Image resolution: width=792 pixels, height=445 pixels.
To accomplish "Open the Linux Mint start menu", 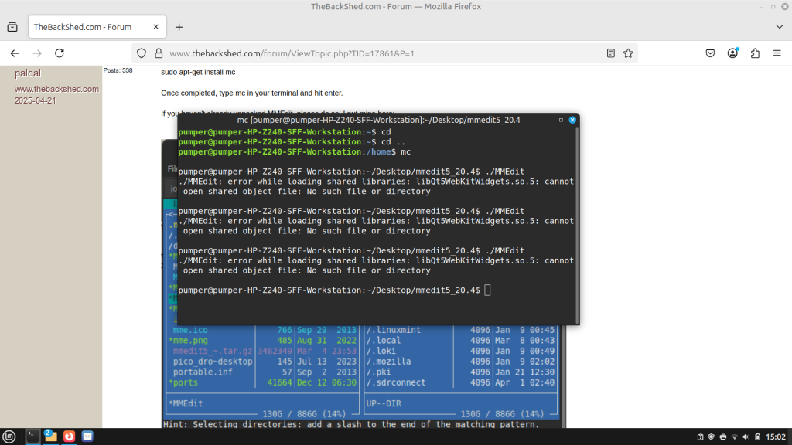I will point(10,437).
